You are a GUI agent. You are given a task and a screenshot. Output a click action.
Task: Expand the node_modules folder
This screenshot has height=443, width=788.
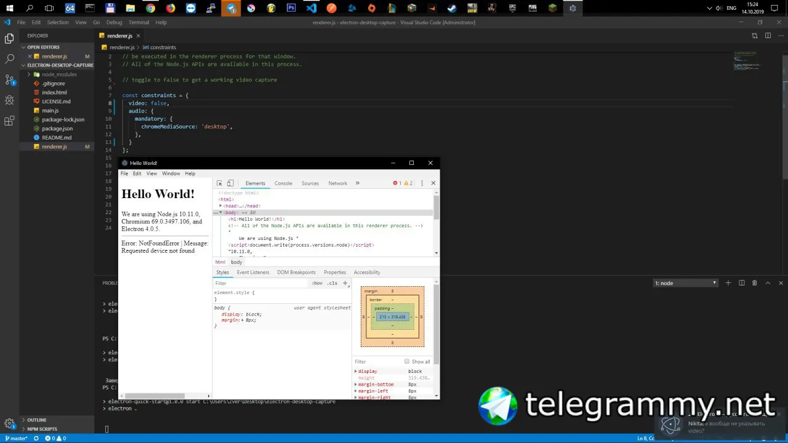point(29,74)
